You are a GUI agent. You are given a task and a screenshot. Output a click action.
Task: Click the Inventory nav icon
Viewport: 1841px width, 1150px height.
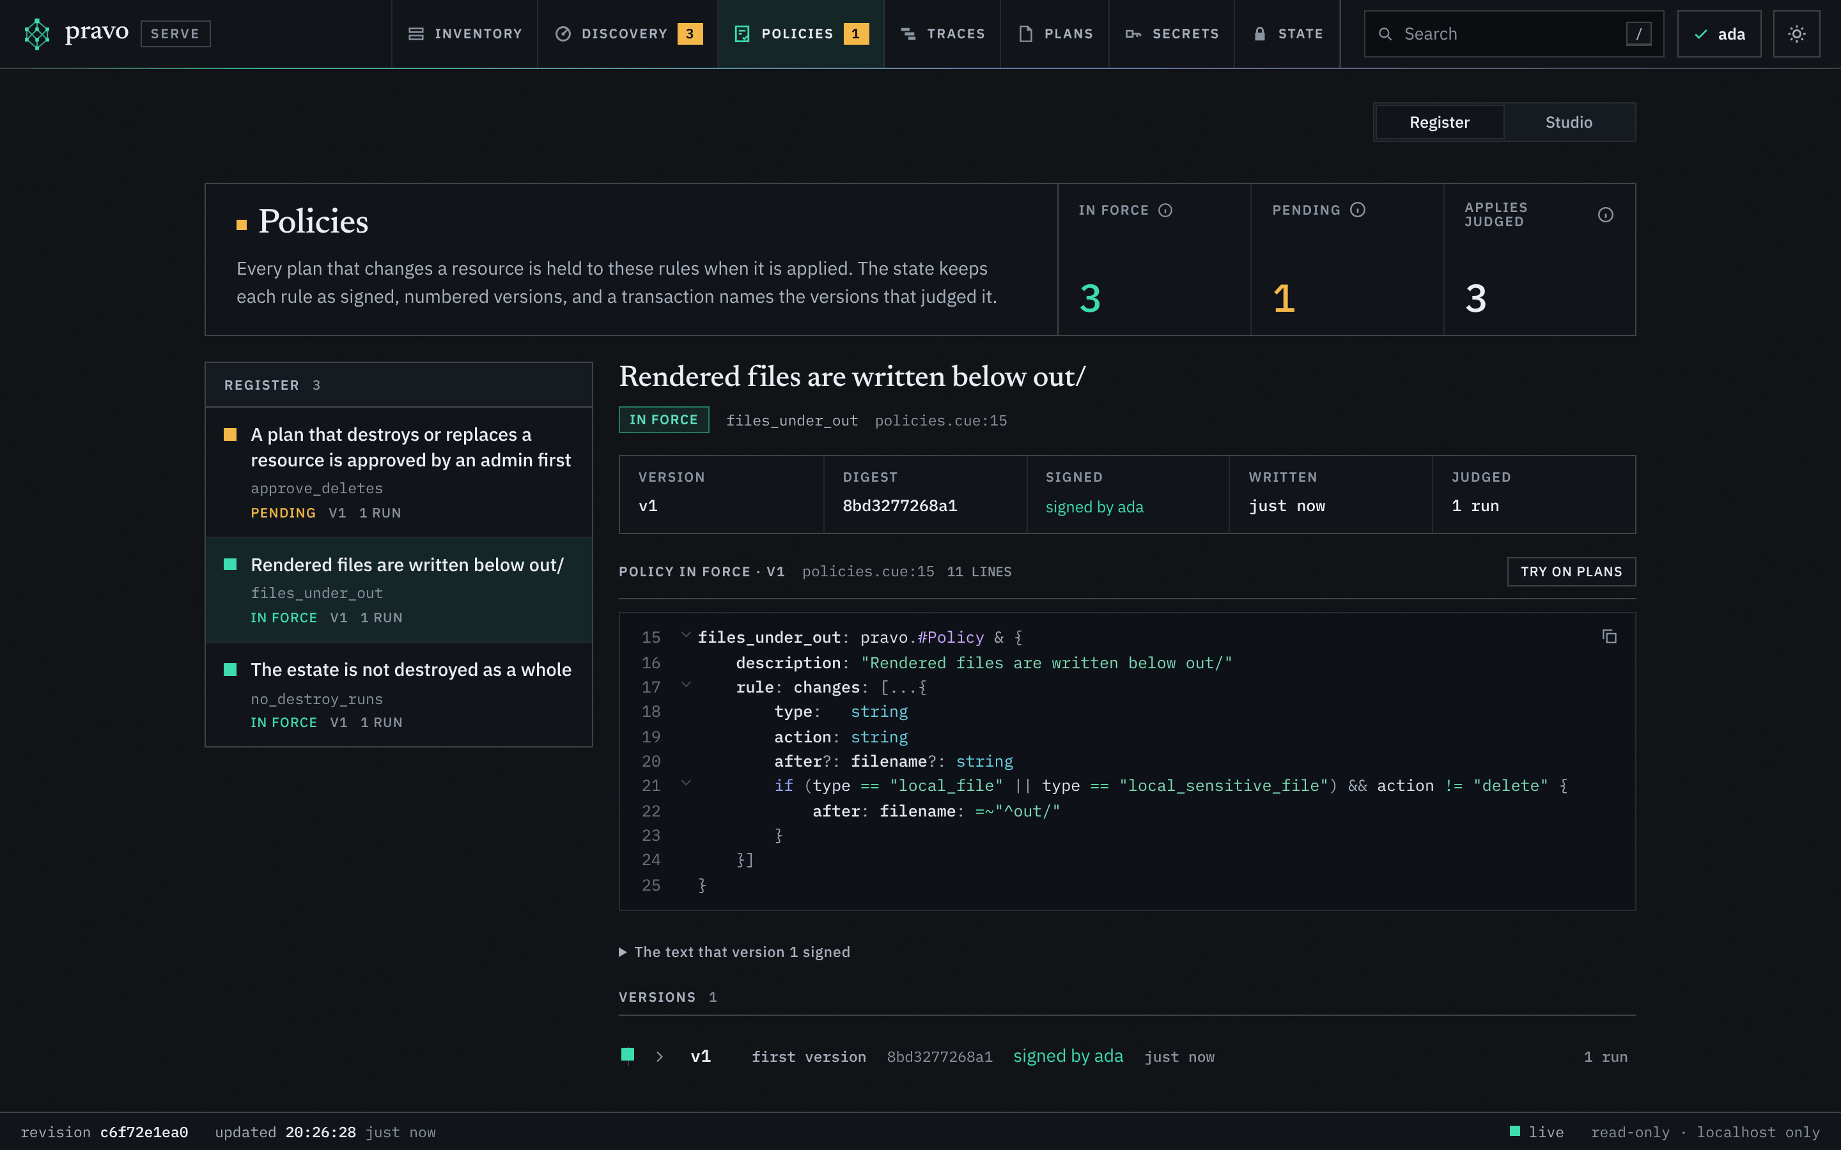click(x=416, y=34)
